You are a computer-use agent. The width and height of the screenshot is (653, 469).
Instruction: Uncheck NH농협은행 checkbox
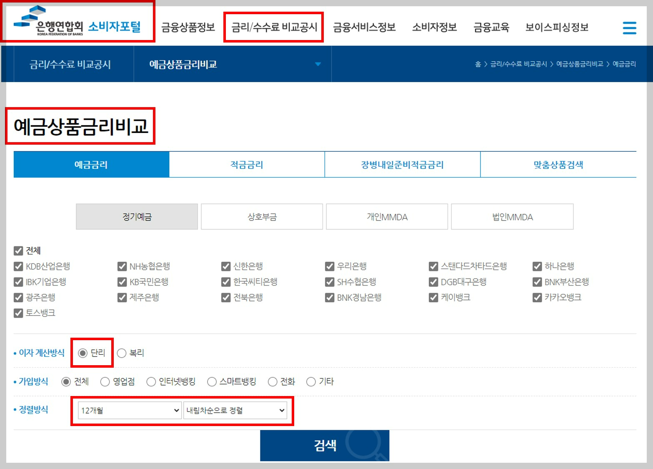[x=122, y=266]
